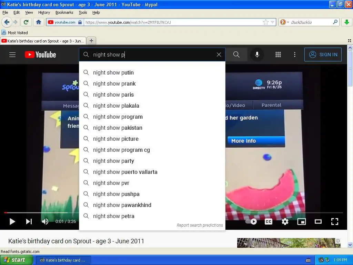Image resolution: width=353 pixels, height=265 pixels.
Task: Open a new tab with plus button
Action: (x=91, y=41)
